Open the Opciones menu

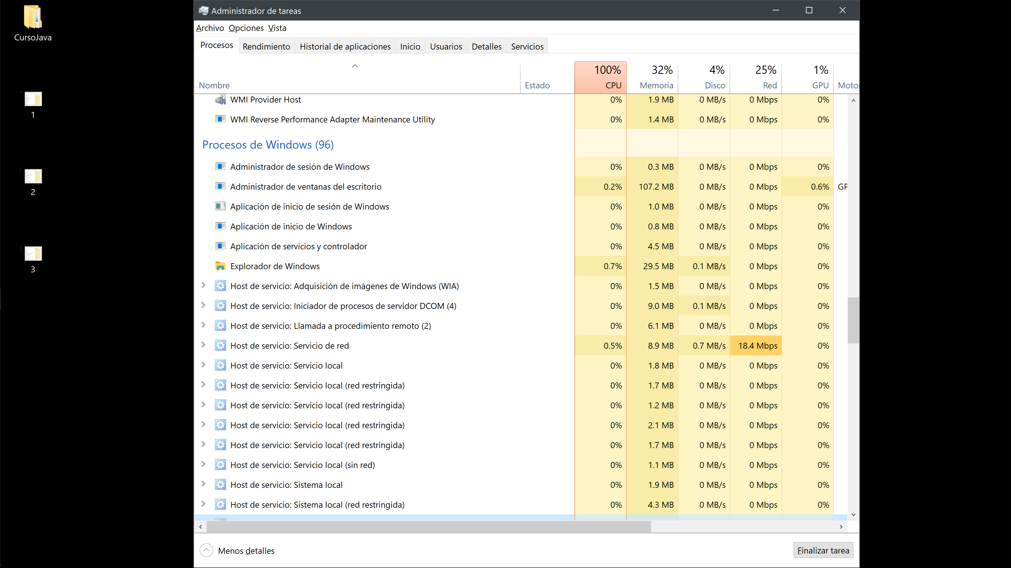[x=246, y=28]
